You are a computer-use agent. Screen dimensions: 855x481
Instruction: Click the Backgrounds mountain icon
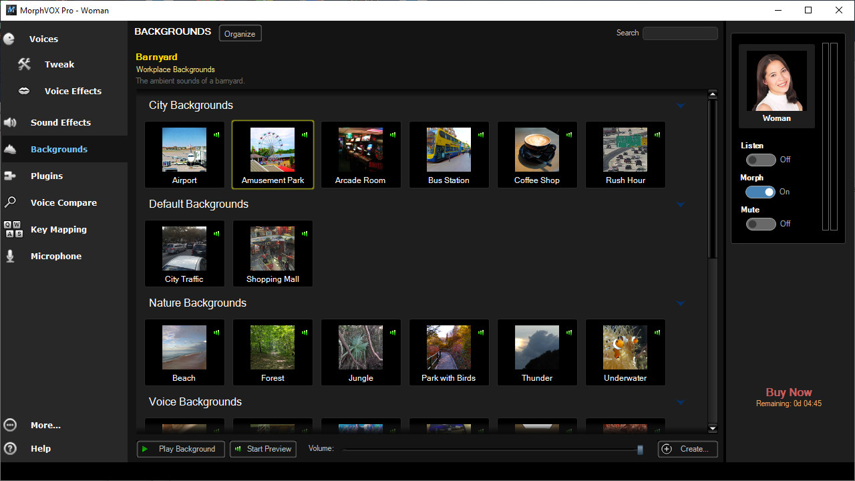coord(10,149)
